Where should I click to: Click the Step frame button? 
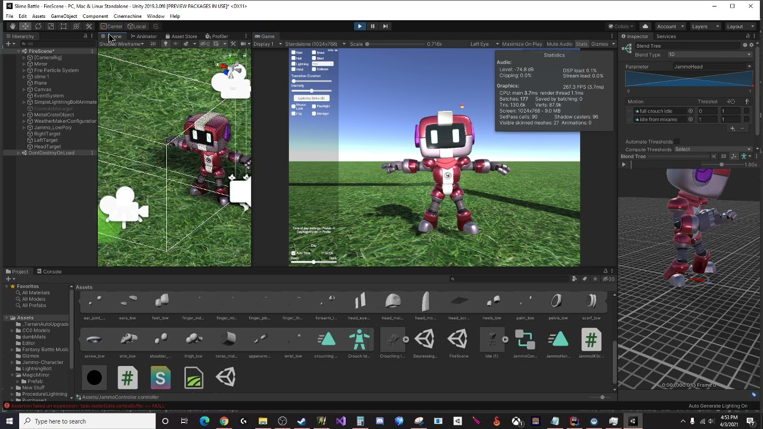(385, 26)
